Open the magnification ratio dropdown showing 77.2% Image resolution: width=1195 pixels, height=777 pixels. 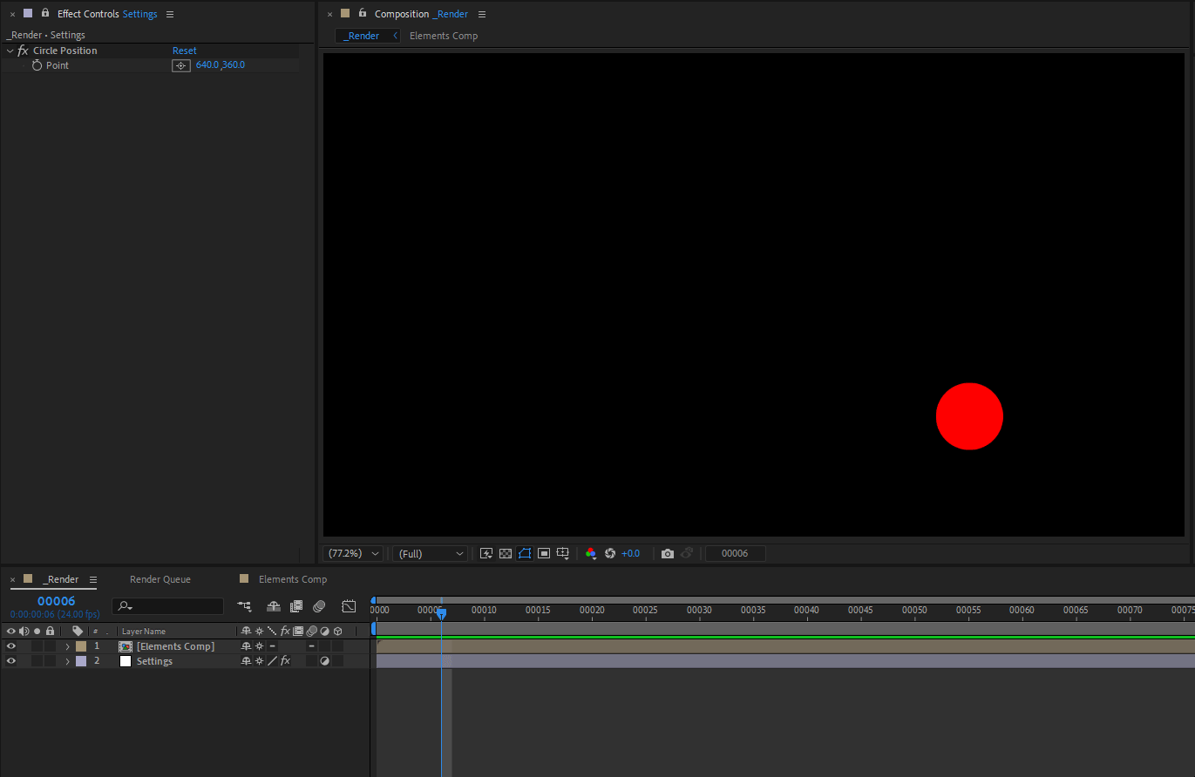click(354, 553)
